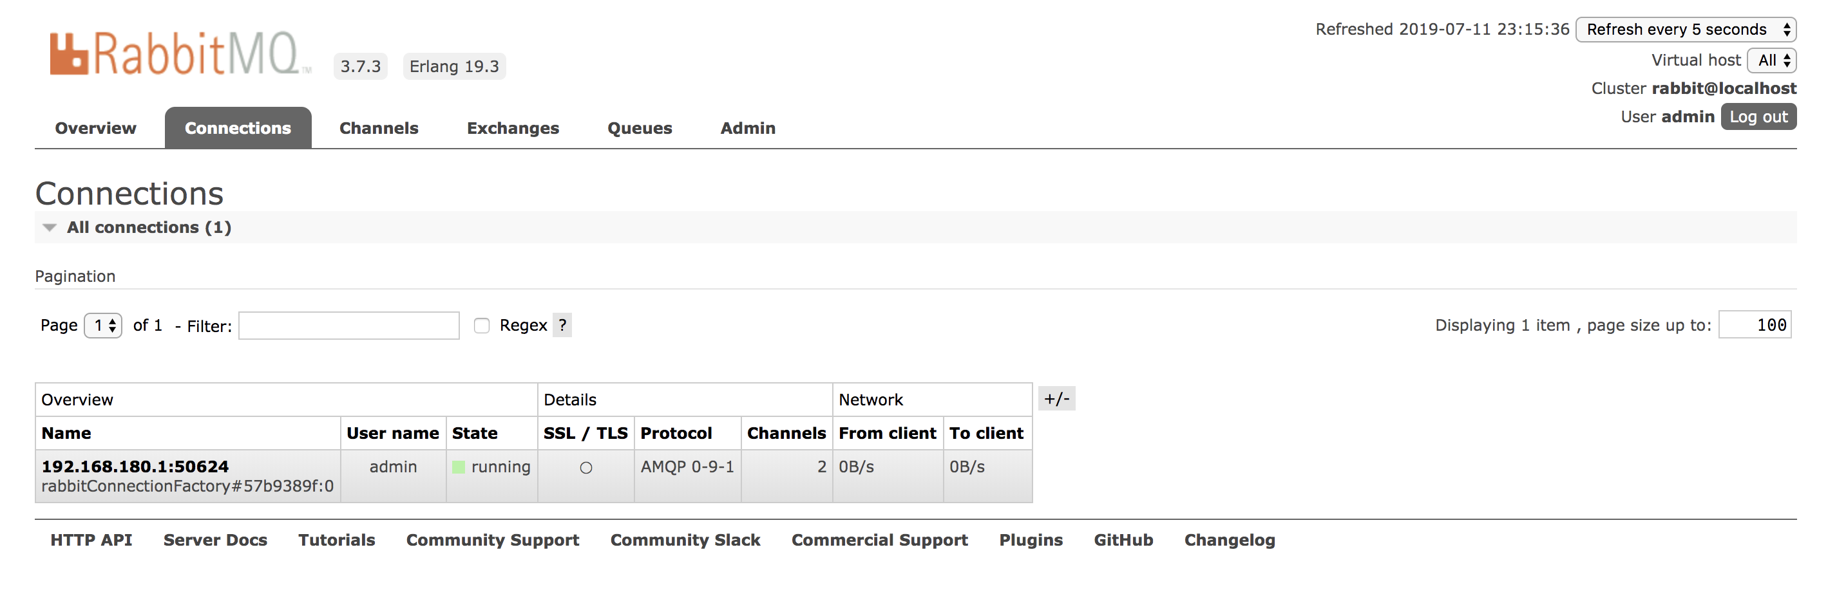Sort by From client column header
This screenshot has width=1837, height=601.
[x=887, y=433]
